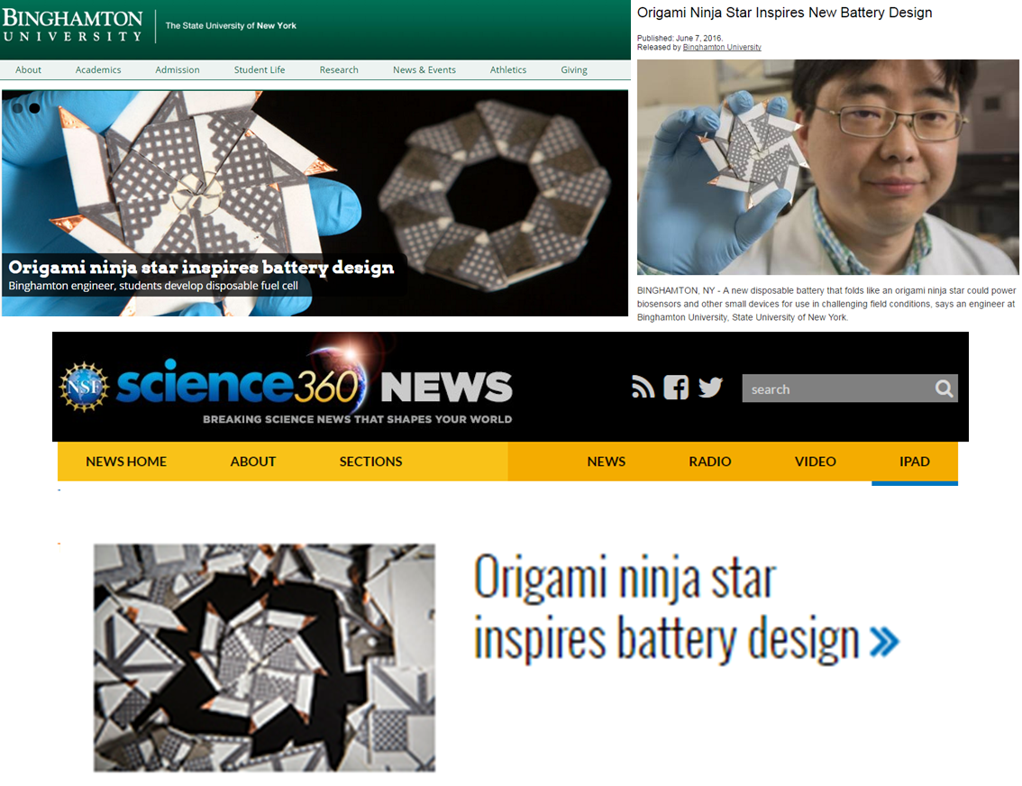This screenshot has width=1022, height=786.
Task: Click inside the search text field
Action: coord(834,389)
